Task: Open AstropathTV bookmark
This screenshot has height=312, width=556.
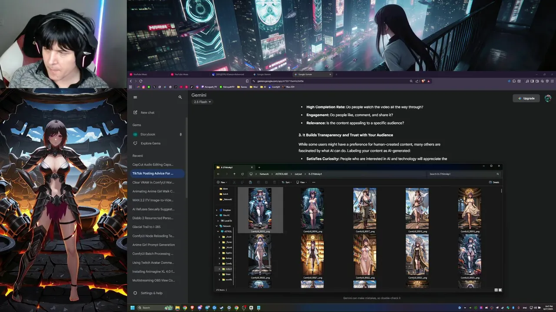Action: click(227, 87)
